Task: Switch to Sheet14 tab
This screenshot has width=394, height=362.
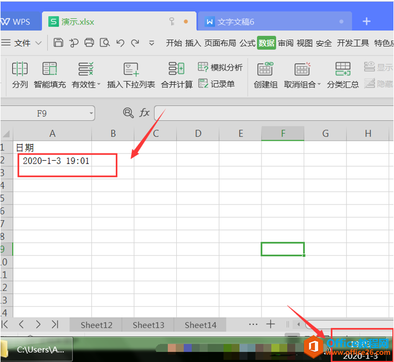Action: [x=200, y=325]
